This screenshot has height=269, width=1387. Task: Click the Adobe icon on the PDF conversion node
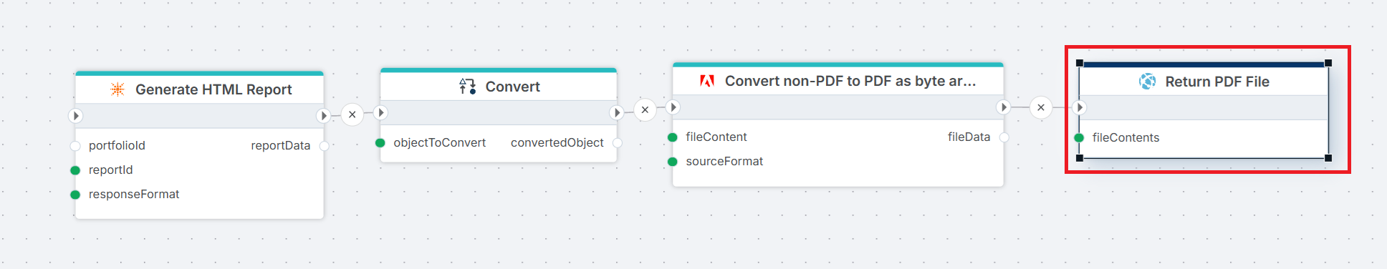tap(707, 81)
